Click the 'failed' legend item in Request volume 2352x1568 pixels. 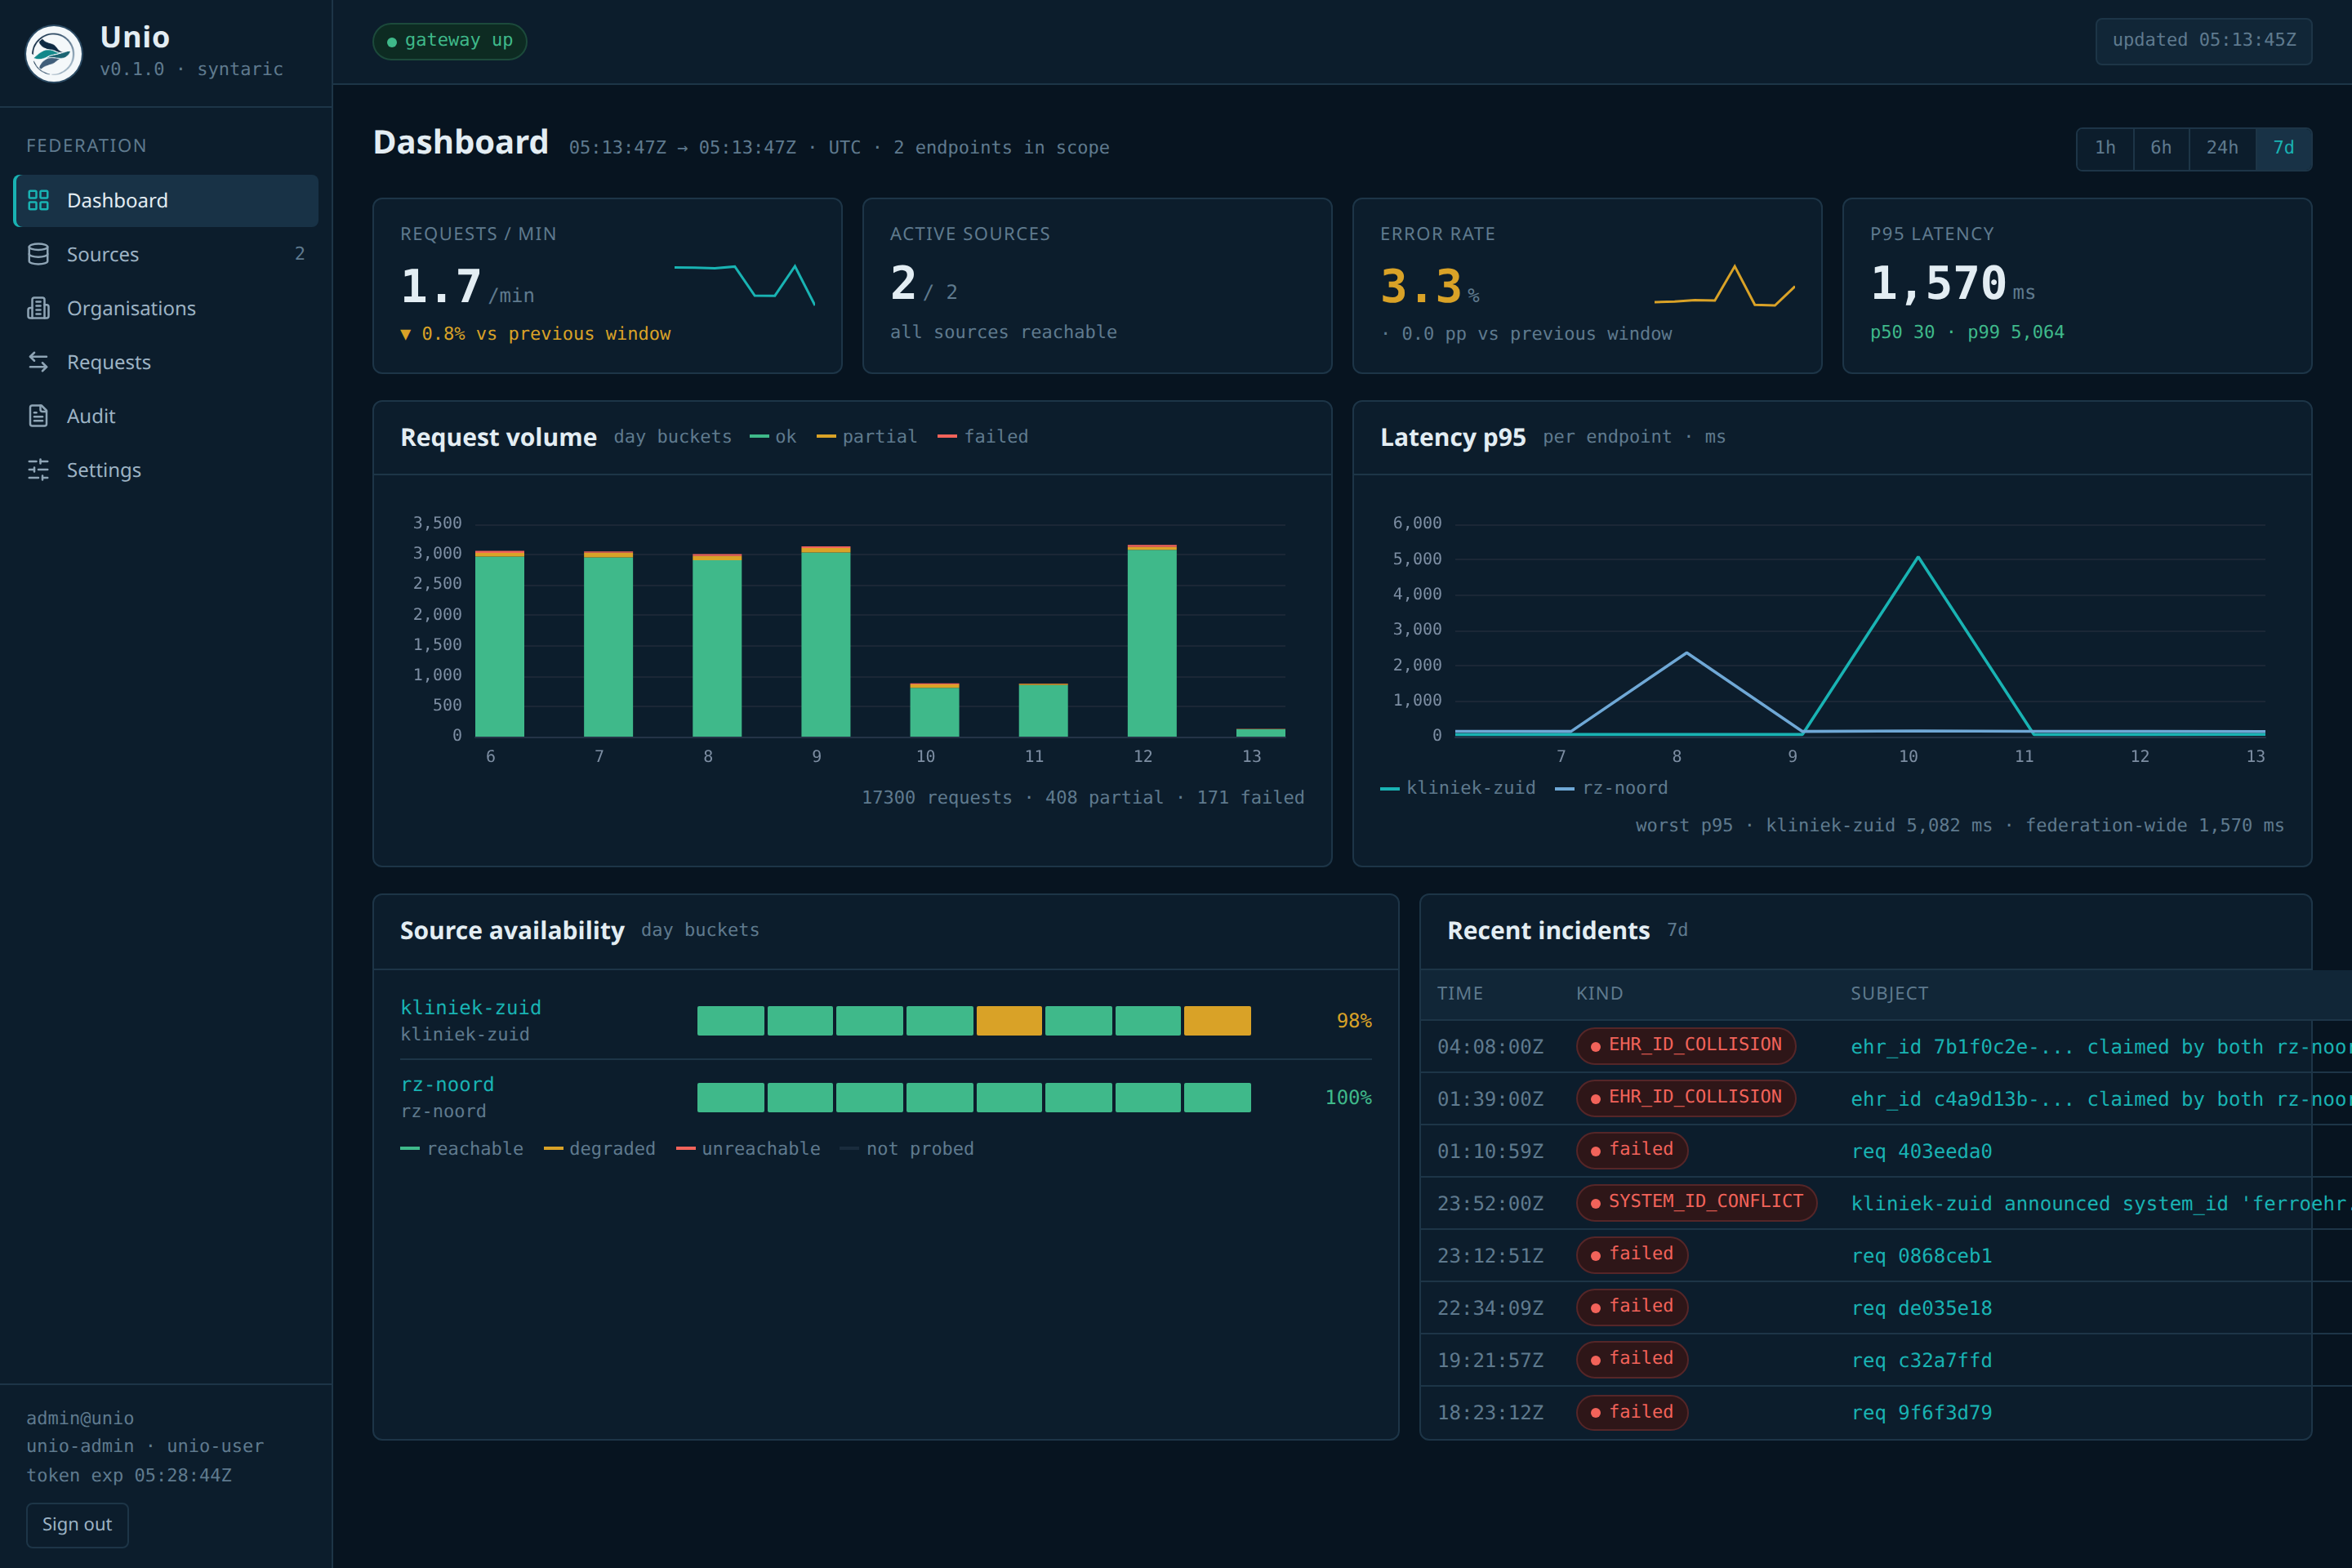pyautogui.click(x=983, y=437)
